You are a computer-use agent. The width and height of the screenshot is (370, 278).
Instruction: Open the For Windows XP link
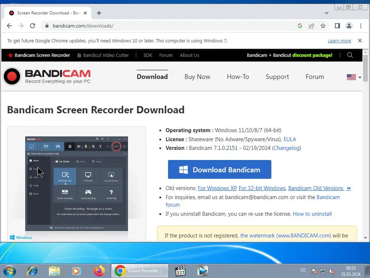[x=217, y=188]
